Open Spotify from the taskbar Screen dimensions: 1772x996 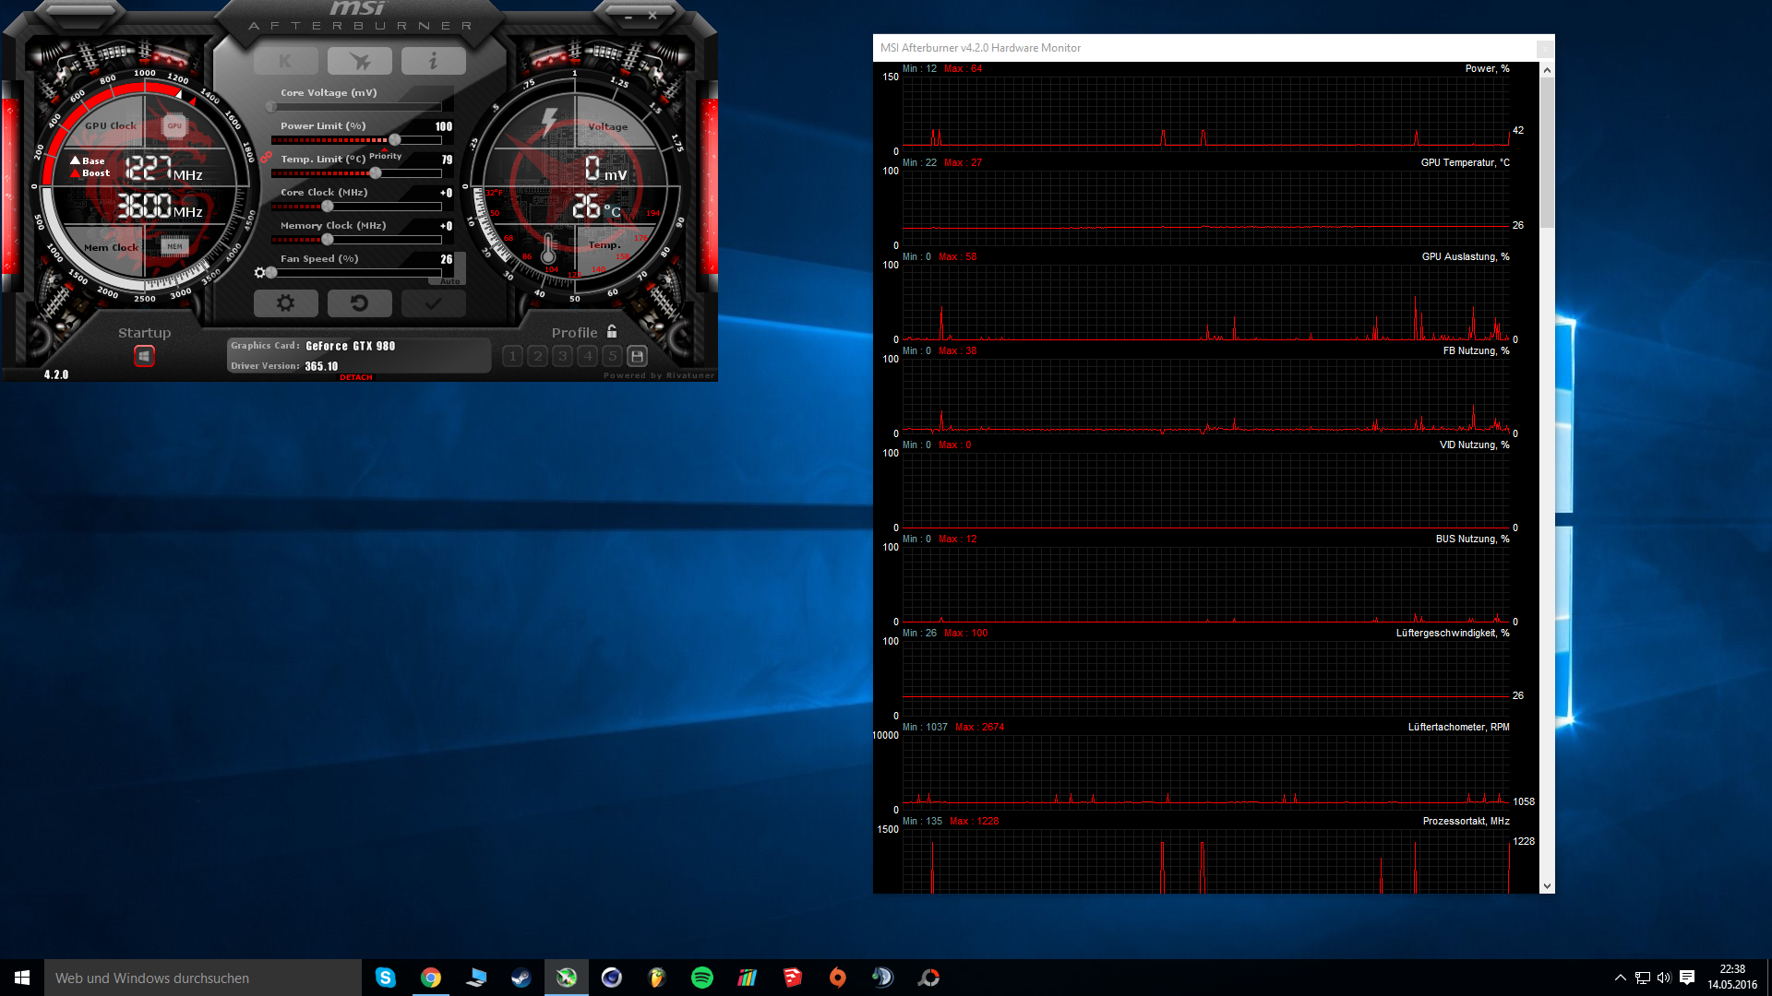(702, 978)
